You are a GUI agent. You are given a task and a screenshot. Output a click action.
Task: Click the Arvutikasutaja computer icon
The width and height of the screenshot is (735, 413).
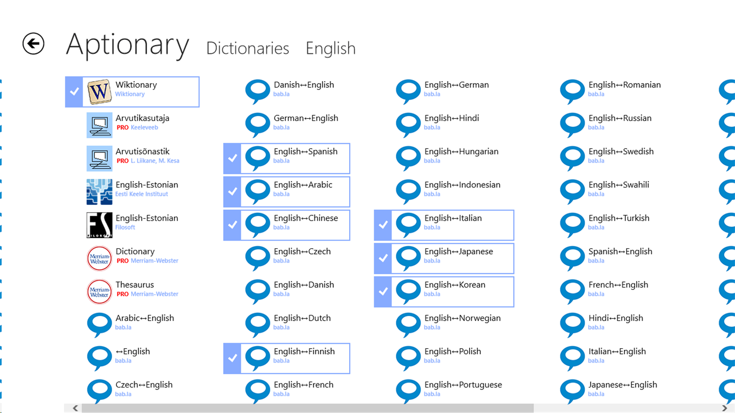coord(100,125)
